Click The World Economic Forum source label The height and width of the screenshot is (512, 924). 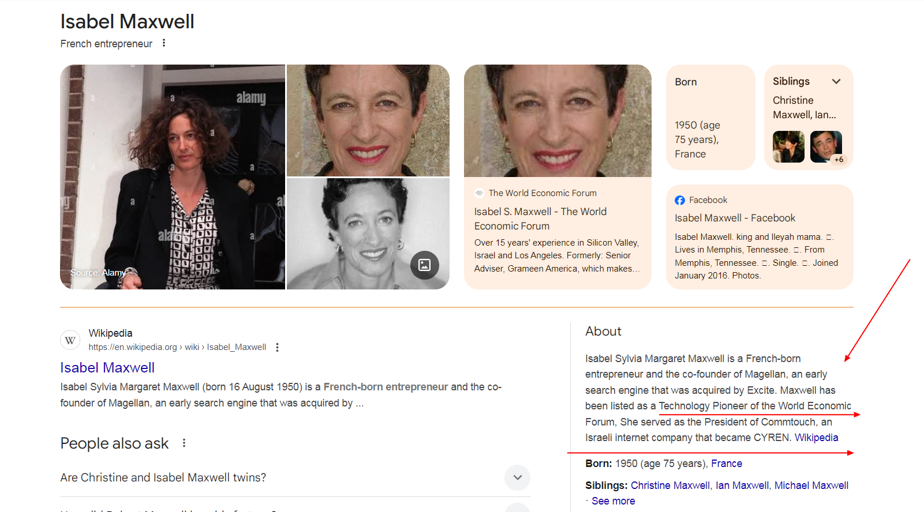click(543, 193)
